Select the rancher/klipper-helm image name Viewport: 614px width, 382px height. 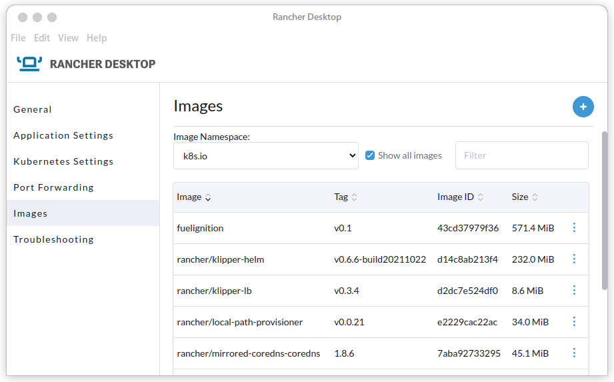221,259
